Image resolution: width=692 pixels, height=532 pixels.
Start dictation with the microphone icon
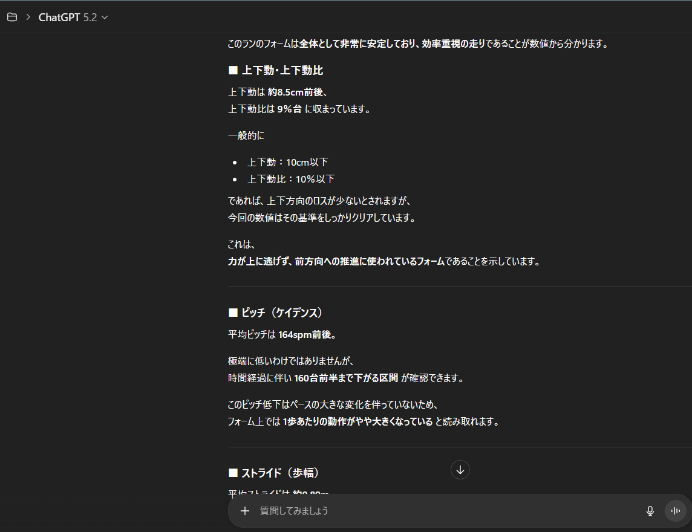point(650,511)
